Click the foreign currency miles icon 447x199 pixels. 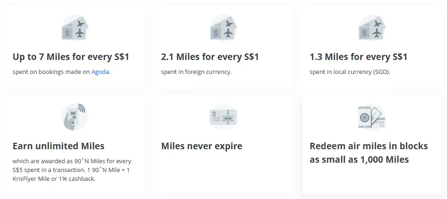[x=223, y=28]
